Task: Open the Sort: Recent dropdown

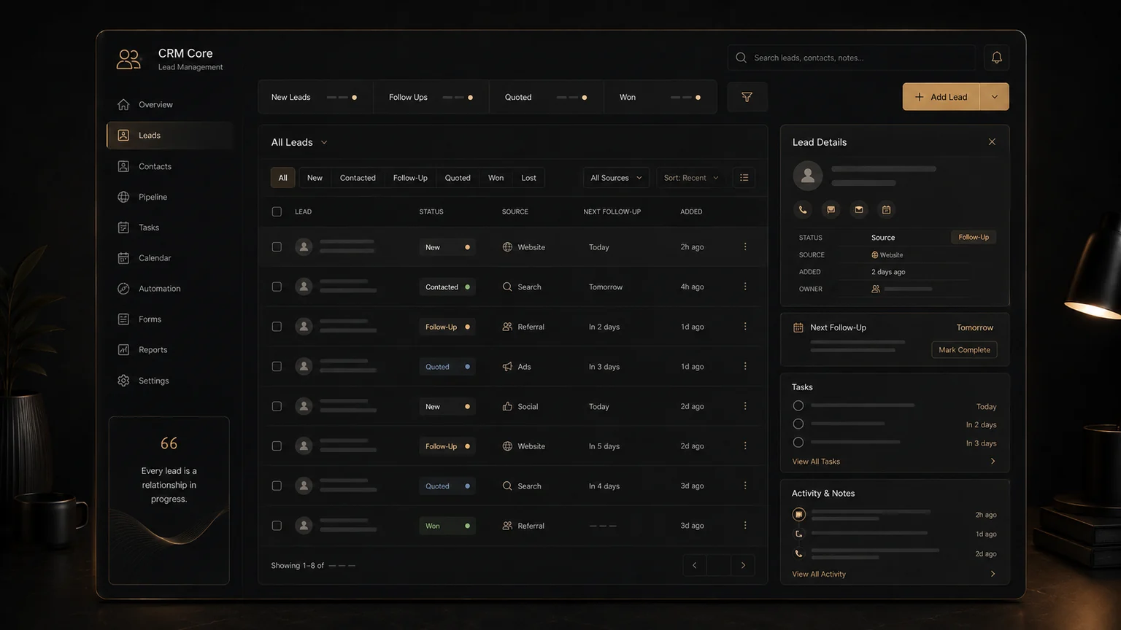Action: coord(690,178)
